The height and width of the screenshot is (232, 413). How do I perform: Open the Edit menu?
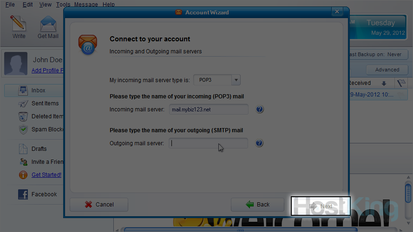(x=28, y=5)
